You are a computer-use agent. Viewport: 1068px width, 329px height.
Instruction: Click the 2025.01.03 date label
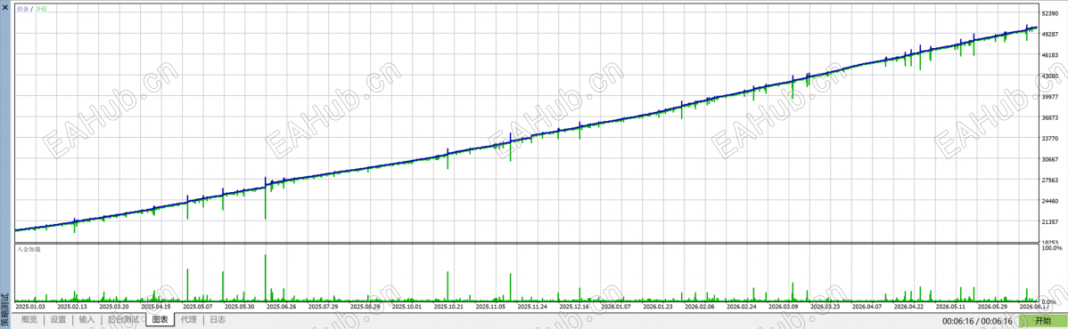pos(31,307)
